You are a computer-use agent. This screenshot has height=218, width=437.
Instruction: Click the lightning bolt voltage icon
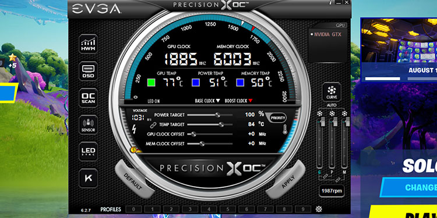(135, 128)
